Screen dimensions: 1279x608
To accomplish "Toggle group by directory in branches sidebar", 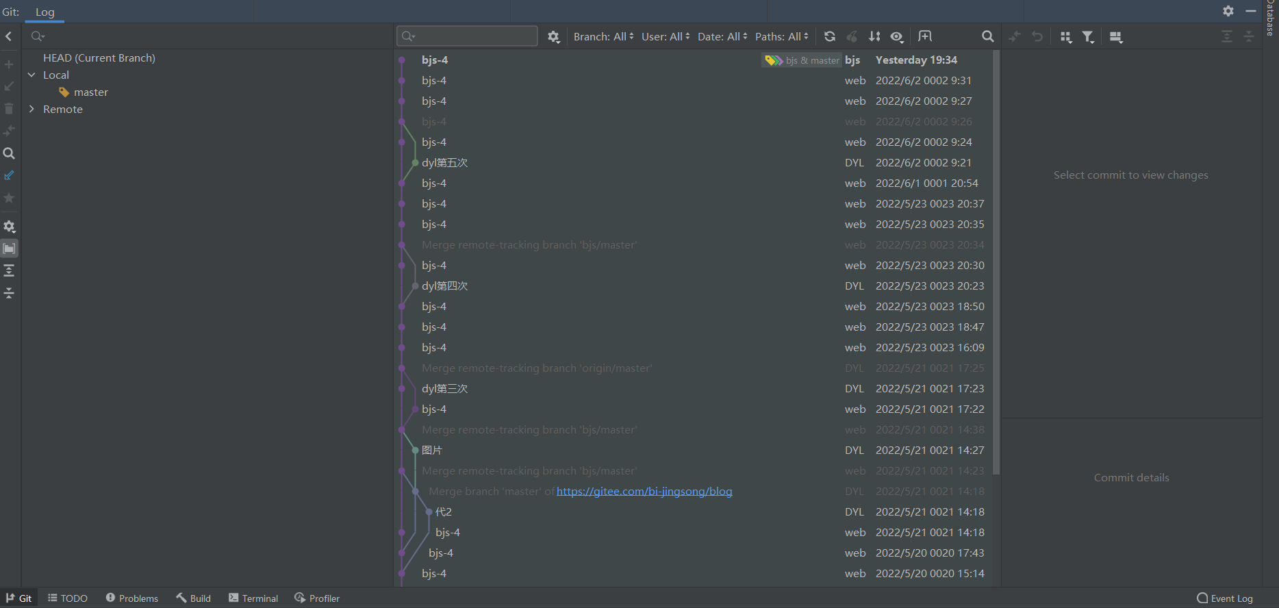I will point(9,249).
